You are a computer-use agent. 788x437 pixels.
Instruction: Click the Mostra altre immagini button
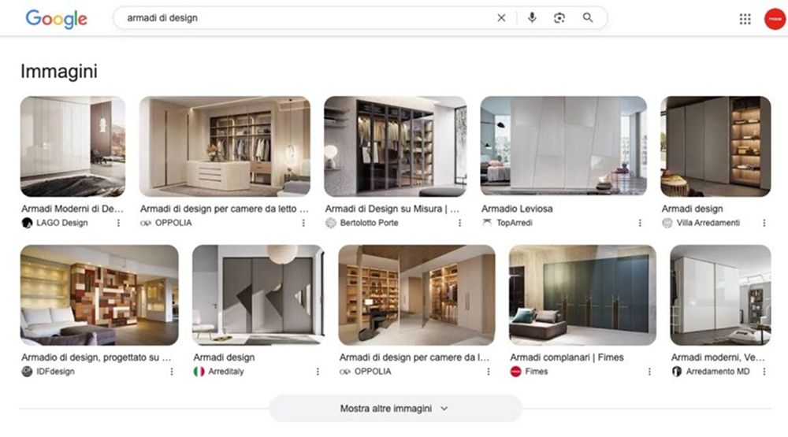tap(396, 409)
